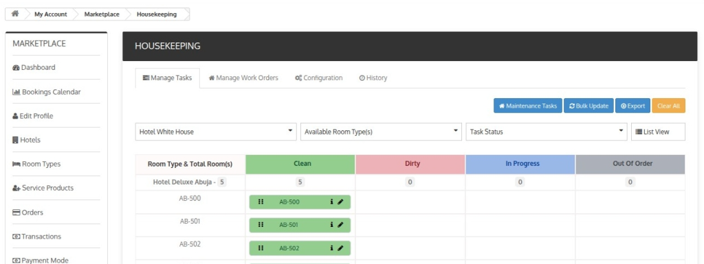Open the Hotel White House dropdown
704x264 pixels.
pos(216,132)
